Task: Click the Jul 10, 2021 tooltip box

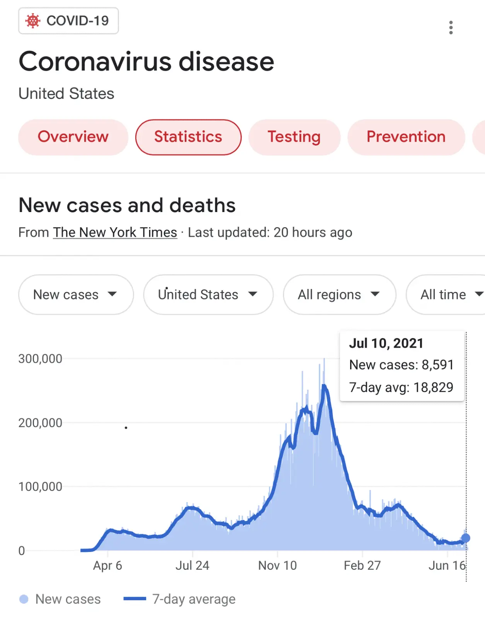Action: click(402, 365)
